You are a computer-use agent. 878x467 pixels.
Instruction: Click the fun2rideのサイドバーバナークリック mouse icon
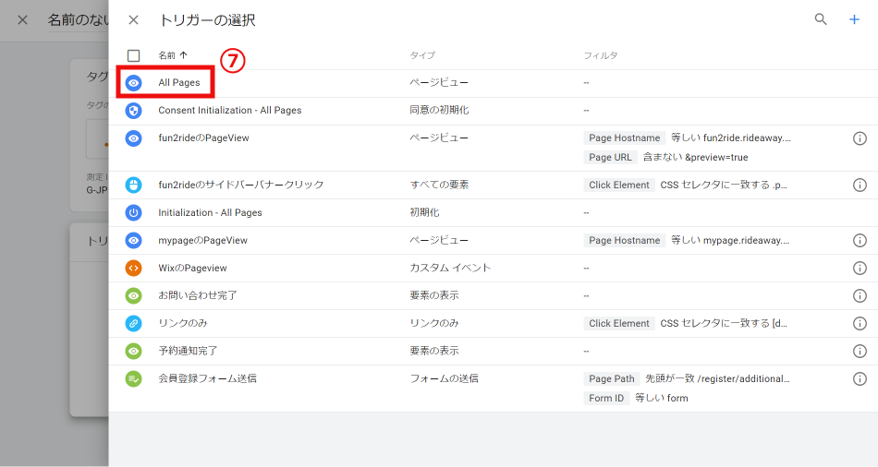click(134, 185)
